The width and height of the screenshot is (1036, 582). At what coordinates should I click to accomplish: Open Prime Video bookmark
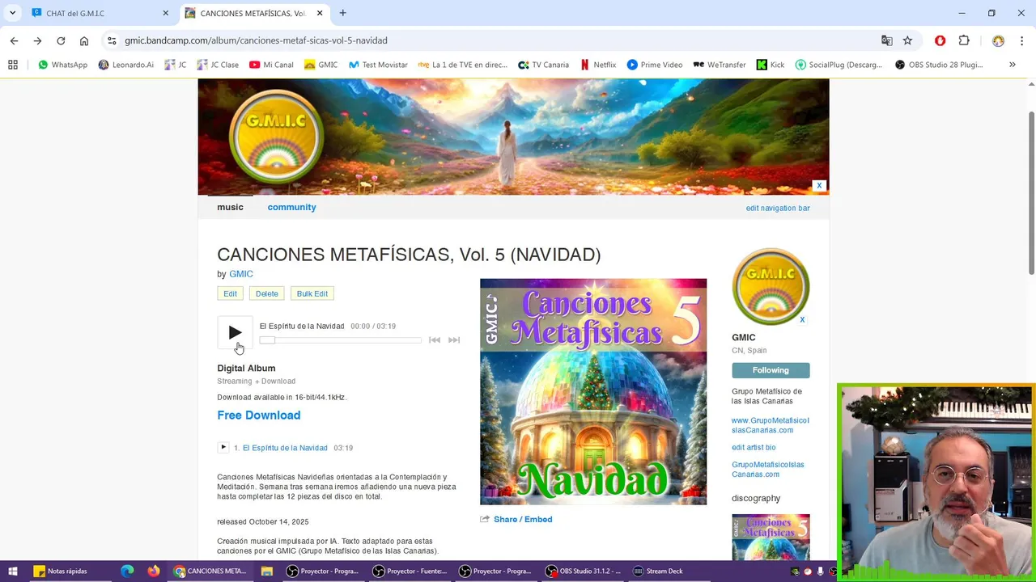pos(655,65)
